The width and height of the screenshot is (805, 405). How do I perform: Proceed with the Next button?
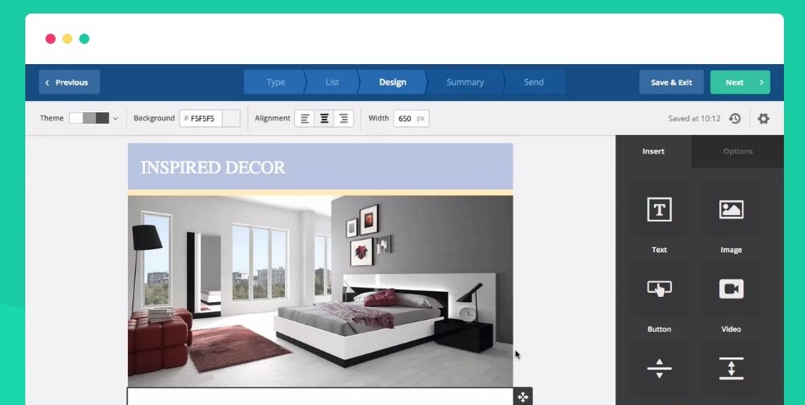tap(740, 82)
